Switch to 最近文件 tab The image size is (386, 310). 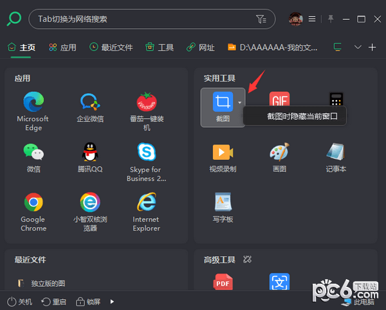click(111, 47)
